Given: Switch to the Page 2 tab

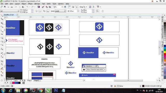Looking at the screenshot, I should (36, 80).
